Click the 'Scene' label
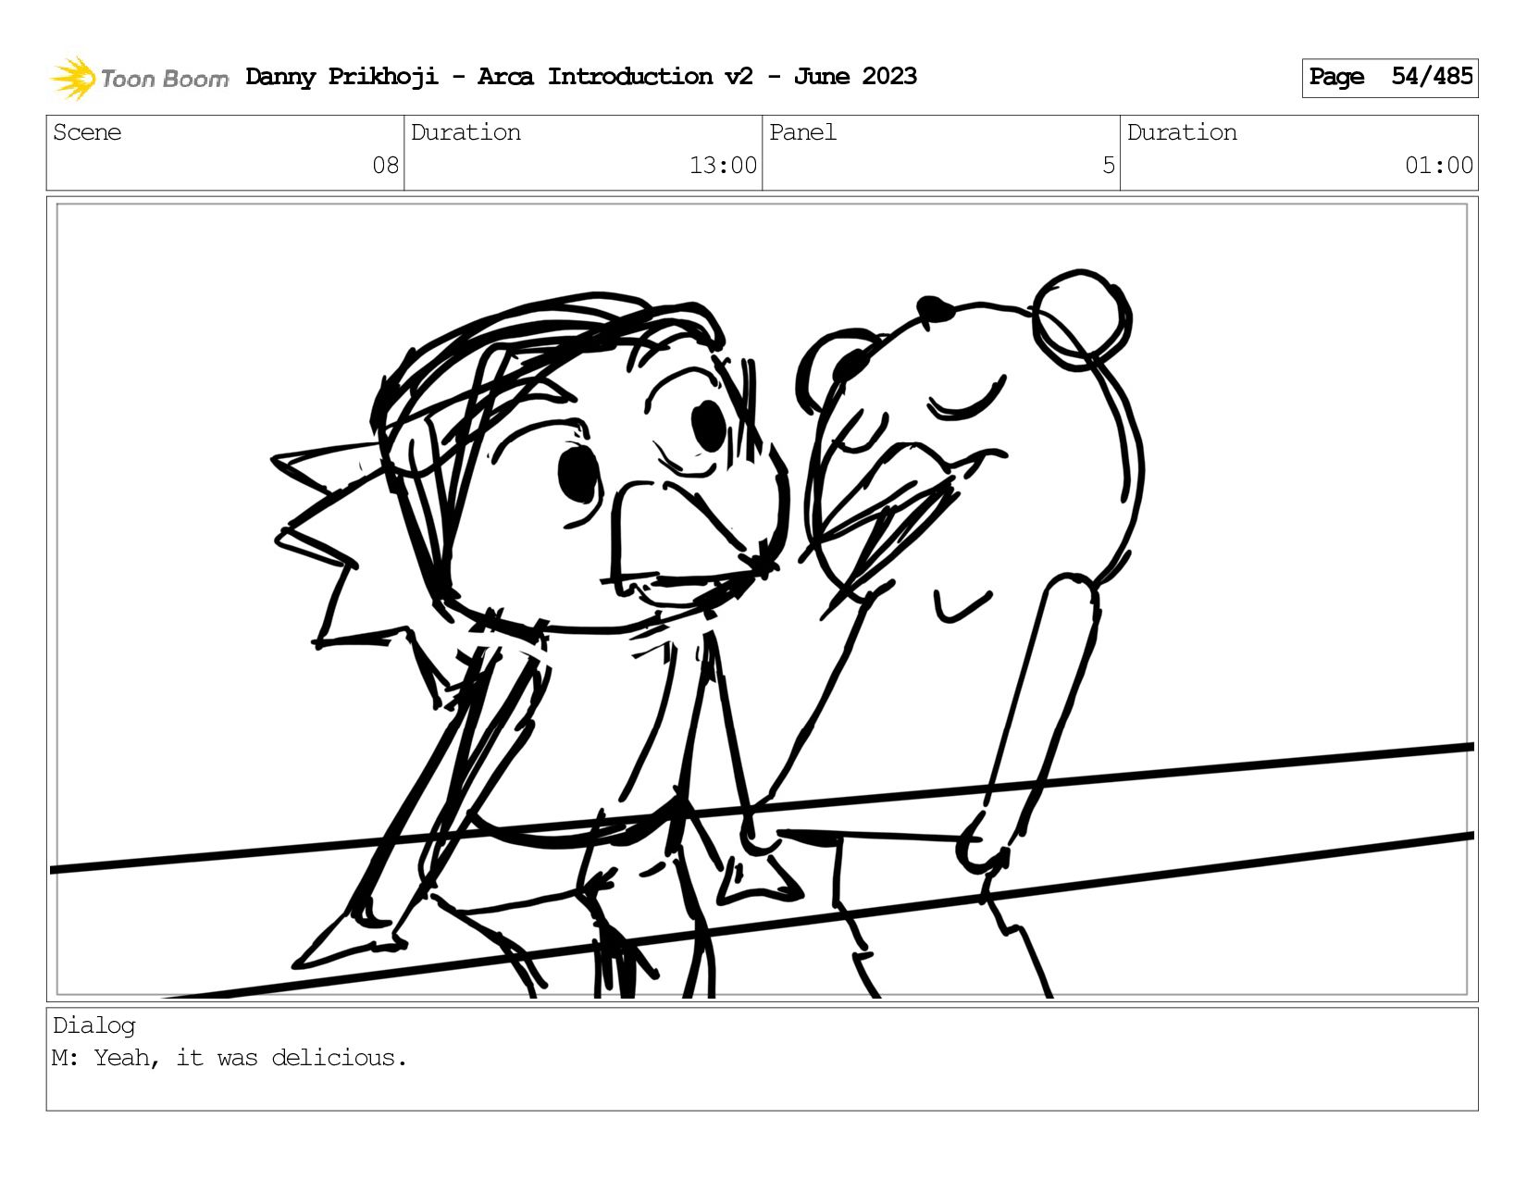 tap(87, 132)
